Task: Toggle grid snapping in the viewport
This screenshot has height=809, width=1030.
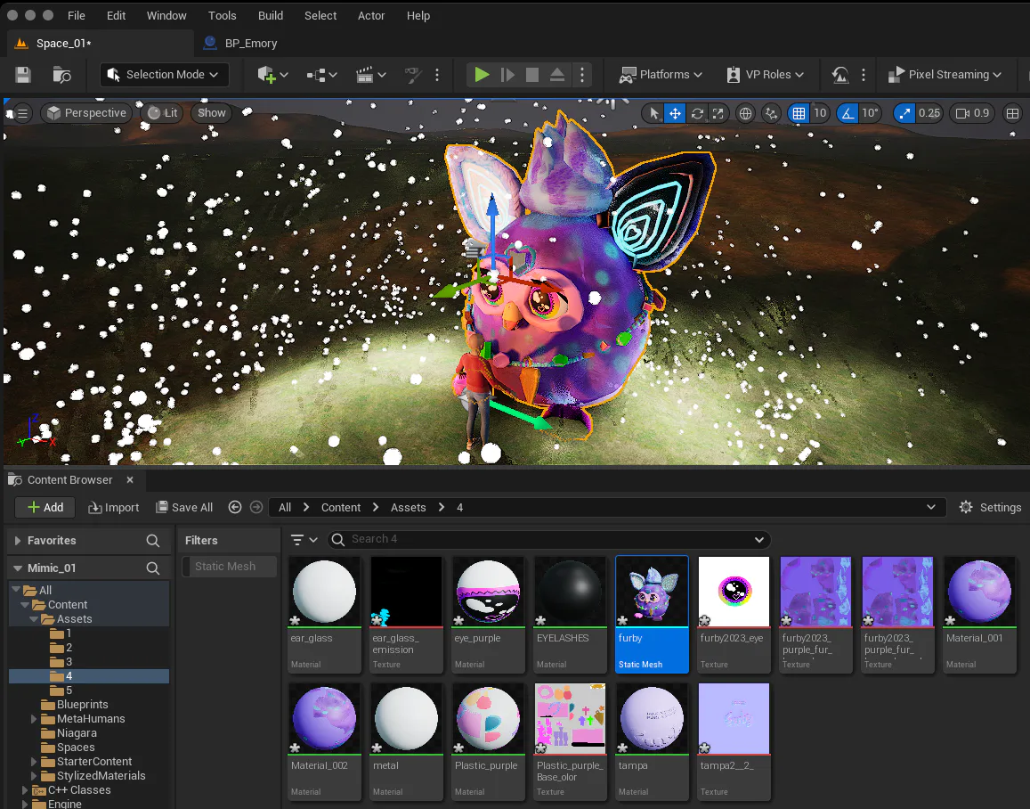Action: coord(799,113)
